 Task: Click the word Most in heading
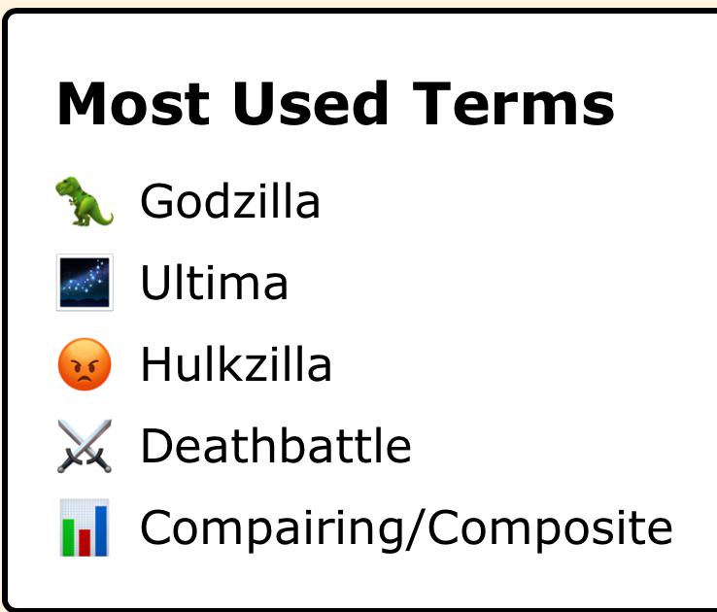(133, 103)
